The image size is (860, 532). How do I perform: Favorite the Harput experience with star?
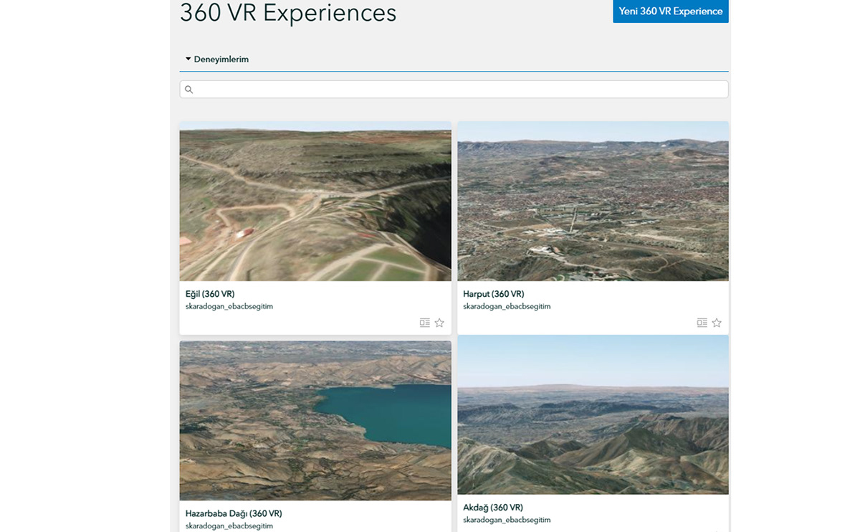[717, 323]
